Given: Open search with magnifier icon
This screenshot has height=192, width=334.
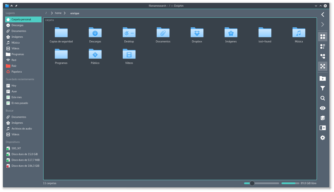Looking at the screenshot, I should click(322, 98).
